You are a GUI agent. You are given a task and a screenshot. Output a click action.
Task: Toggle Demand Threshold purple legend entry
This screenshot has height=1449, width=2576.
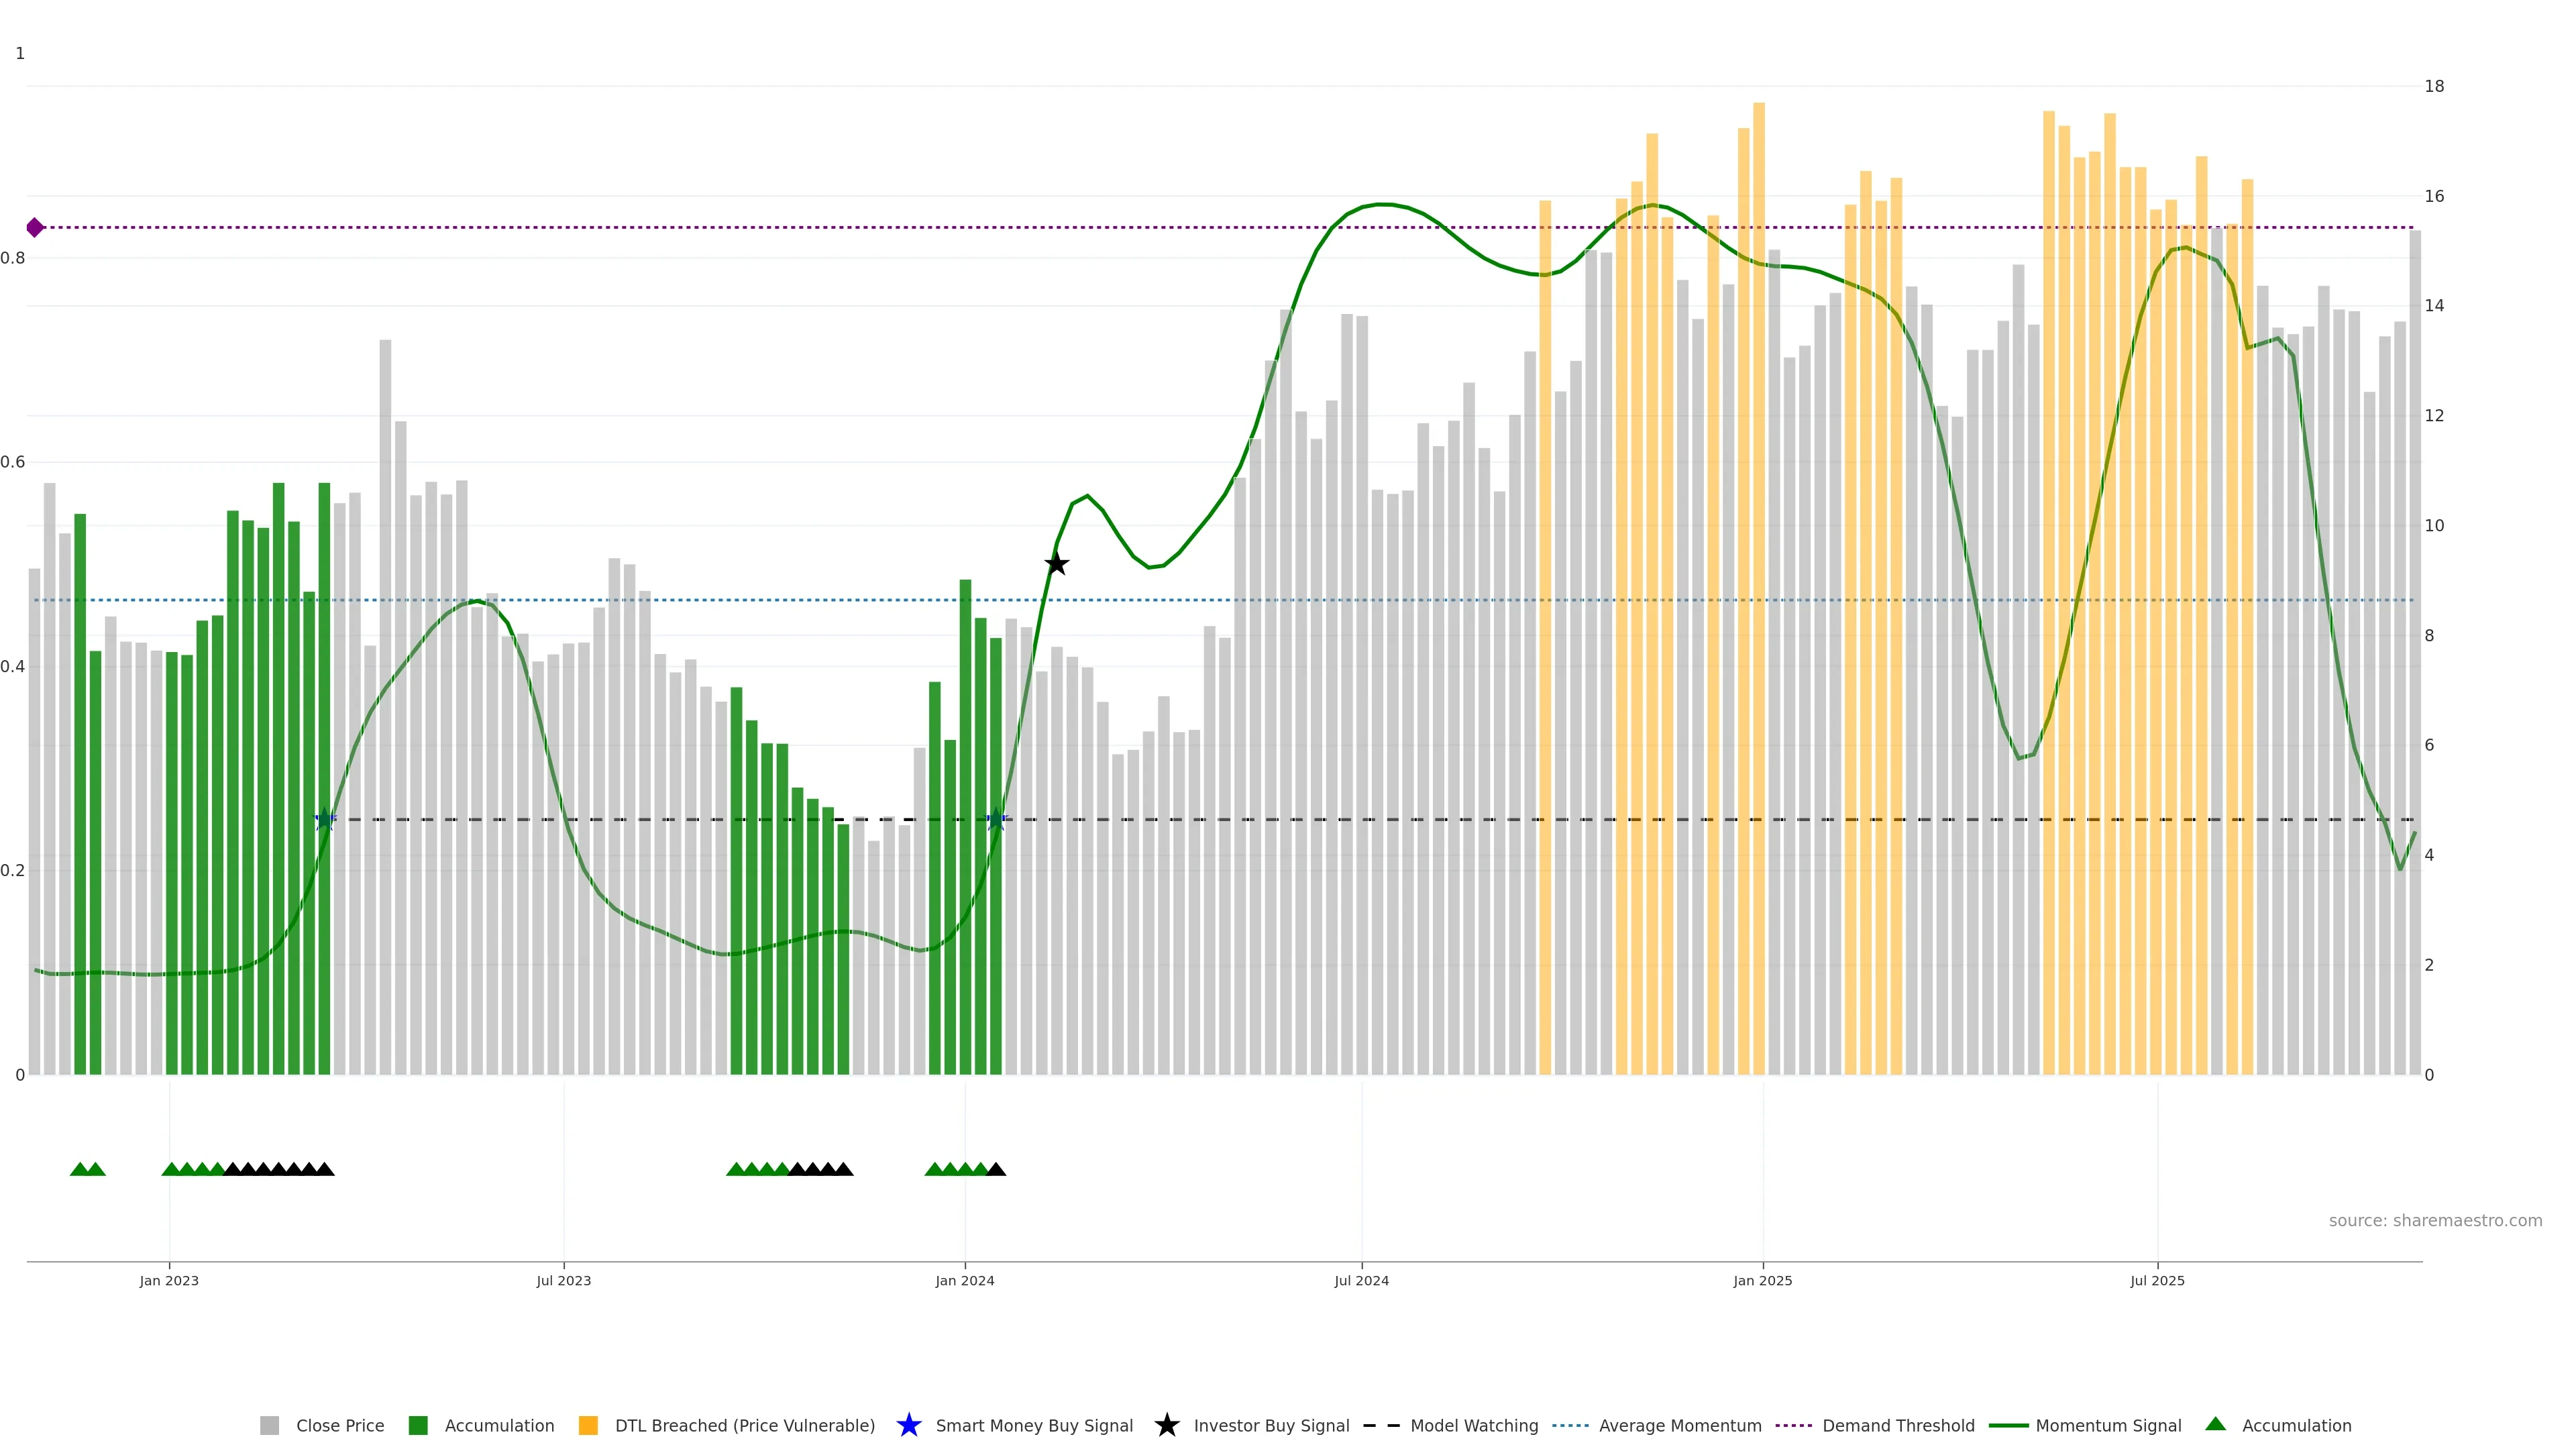pyautogui.click(x=1793, y=1425)
